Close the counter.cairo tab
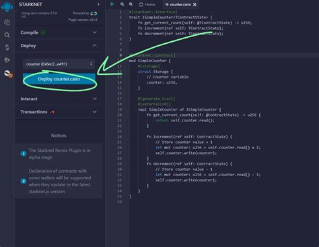 pos(194,4)
